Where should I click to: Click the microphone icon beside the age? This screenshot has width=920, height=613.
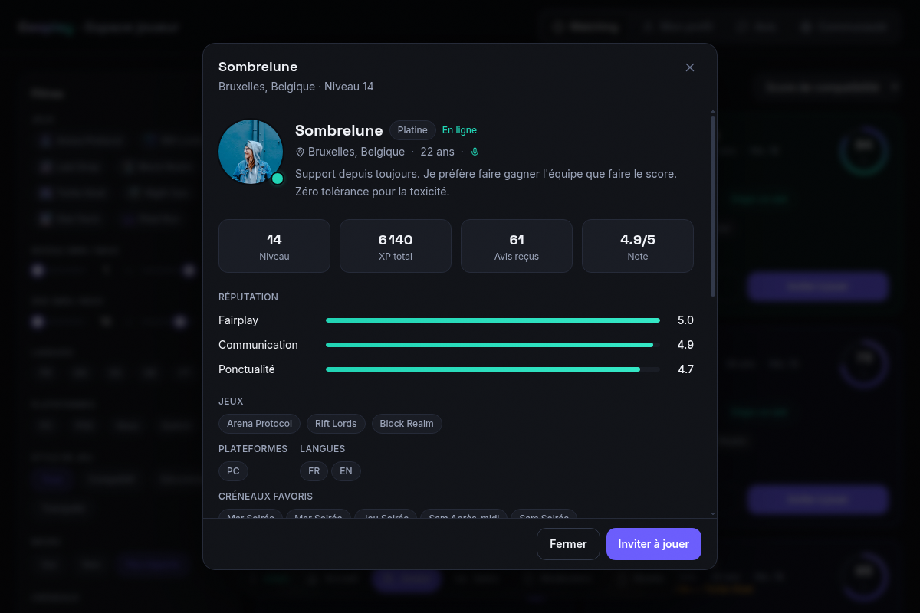click(475, 152)
